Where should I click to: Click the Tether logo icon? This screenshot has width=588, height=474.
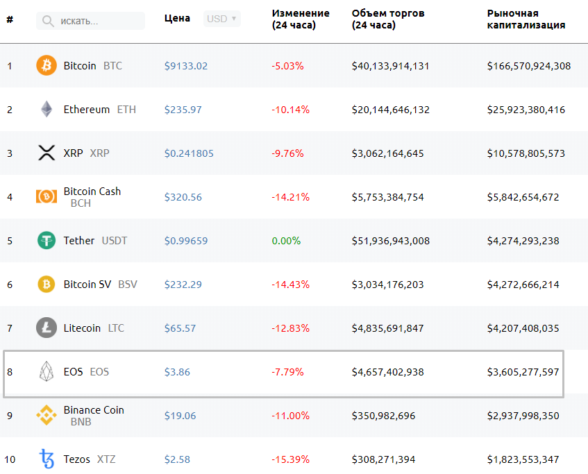(x=46, y=240)
